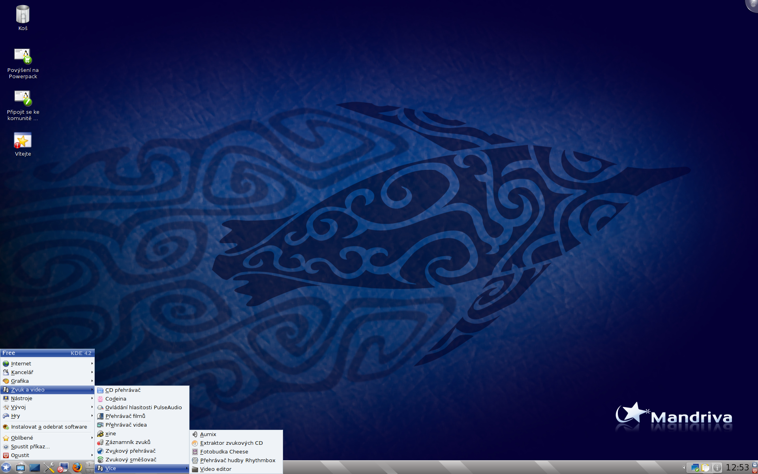Launch Zvukový přehrávač
The height and width of the screenshot is (474, 758).
click(x=142, y=451)
